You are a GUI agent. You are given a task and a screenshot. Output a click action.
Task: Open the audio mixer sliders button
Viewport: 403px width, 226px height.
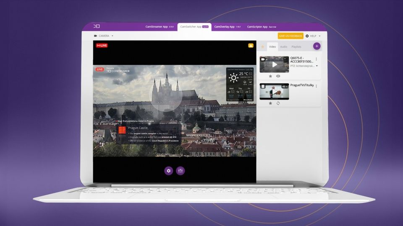point(181,171)
